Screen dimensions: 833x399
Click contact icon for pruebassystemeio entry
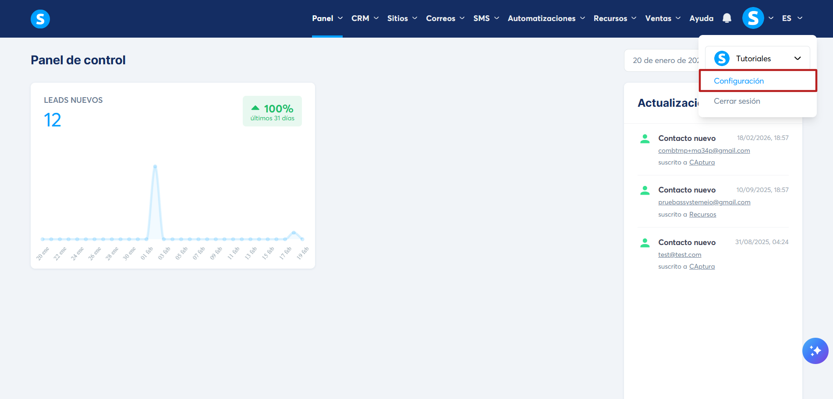click(x=645, y=190)
